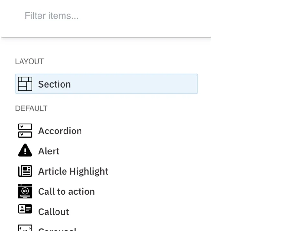Click the Accordion stacked-panels icon
This screenshot has width=308, height=231.
[x=25, y=131]
